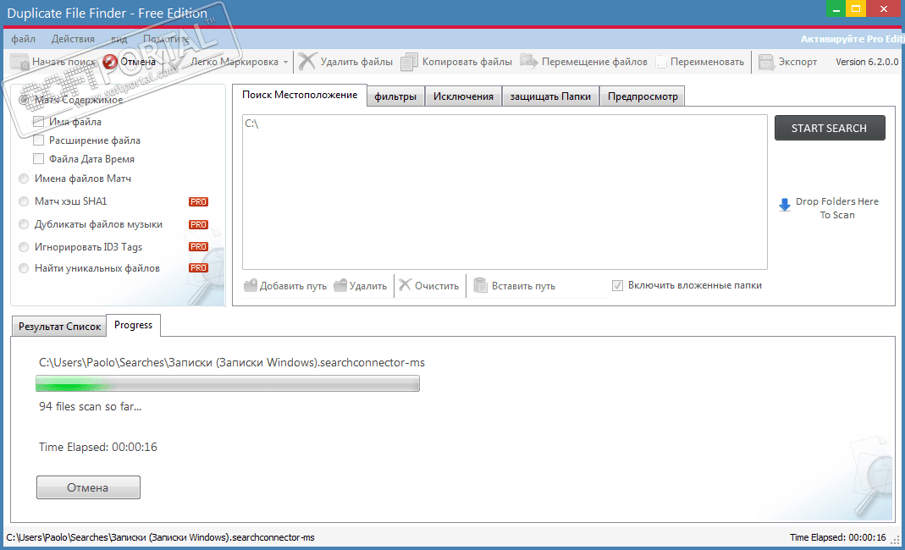
Task: Click the Экспорт toolbar label
Action: point(797,62)
